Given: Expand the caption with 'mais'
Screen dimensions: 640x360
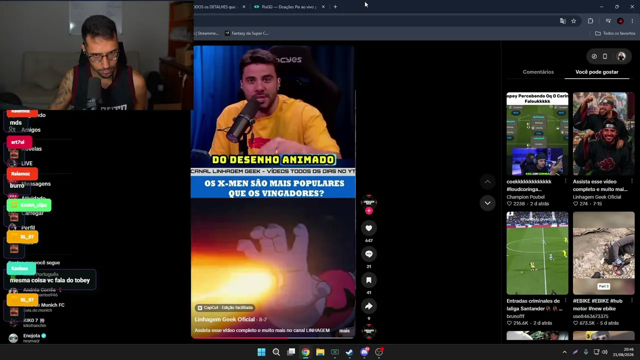Looking at the screenshot, I should [x=344, y=330].
